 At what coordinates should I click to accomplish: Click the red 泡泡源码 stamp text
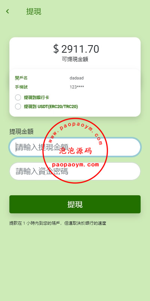click(76, 151)
